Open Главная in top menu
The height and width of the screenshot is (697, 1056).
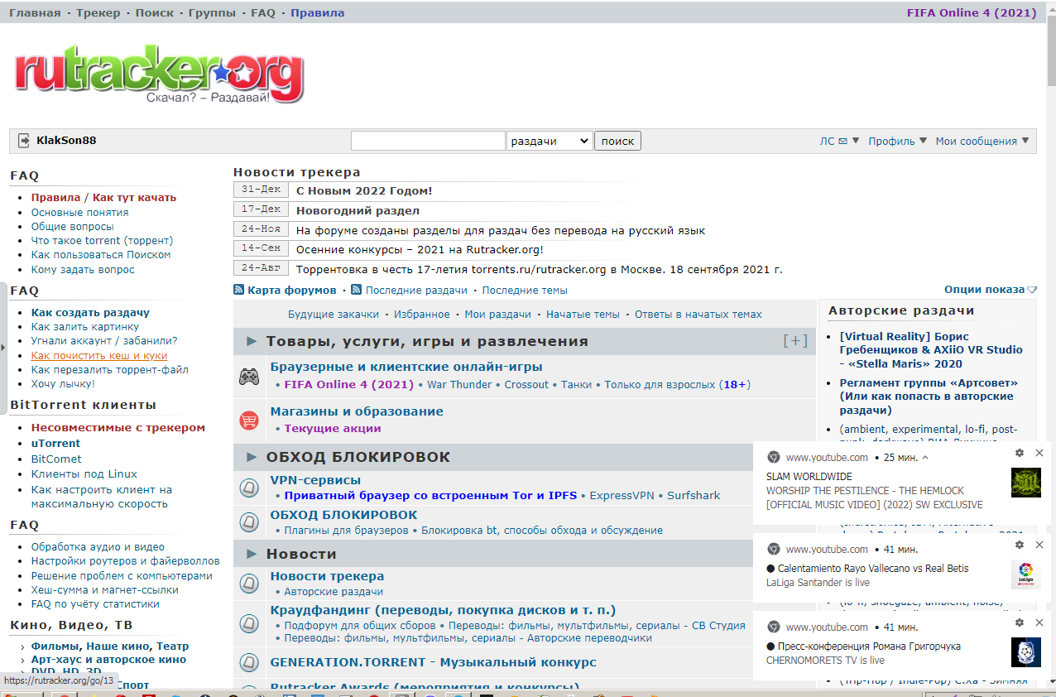coord(35,12)
